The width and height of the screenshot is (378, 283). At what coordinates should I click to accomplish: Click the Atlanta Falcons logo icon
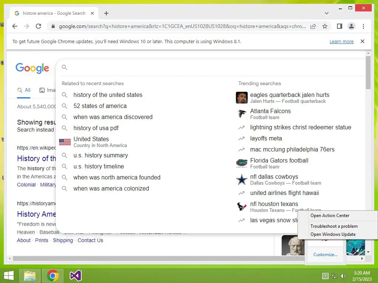click(241, 114)
